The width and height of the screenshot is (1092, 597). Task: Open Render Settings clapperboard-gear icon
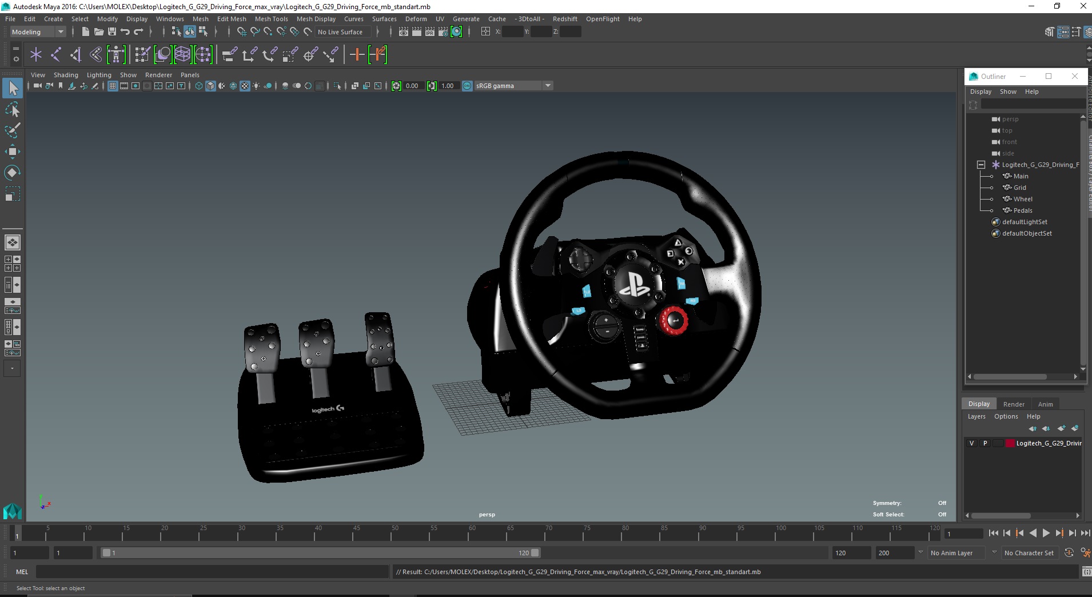(x=443, y=31)
